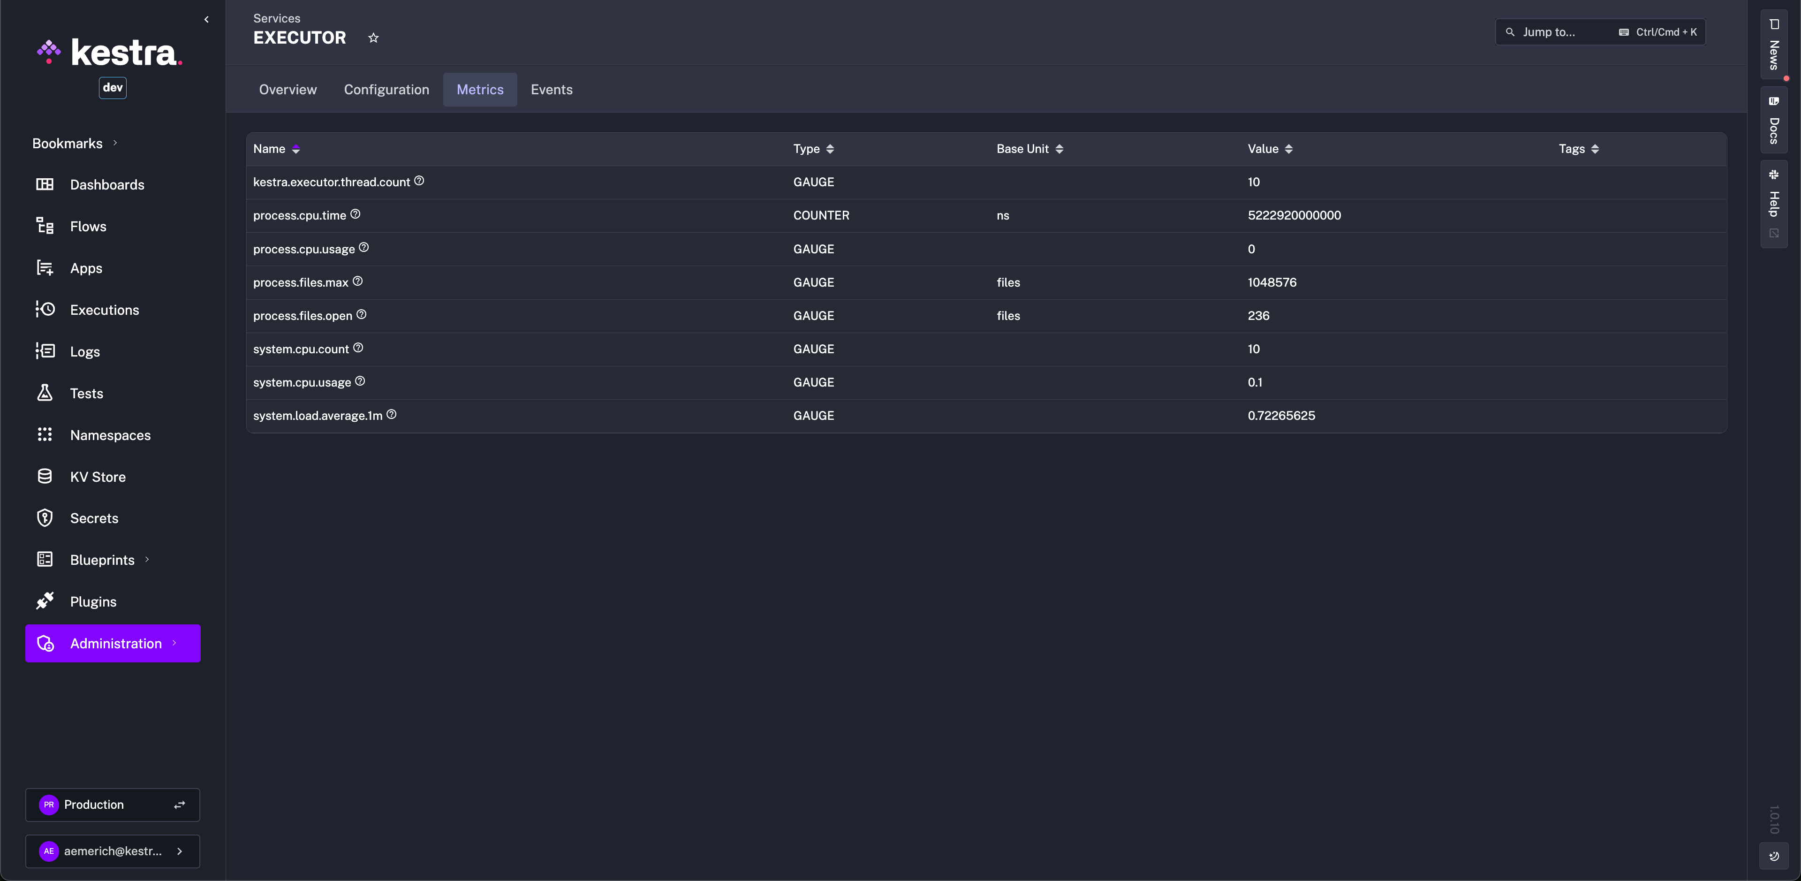Open the Configuration tab
1801x881 pixels.
pos(386,90)
